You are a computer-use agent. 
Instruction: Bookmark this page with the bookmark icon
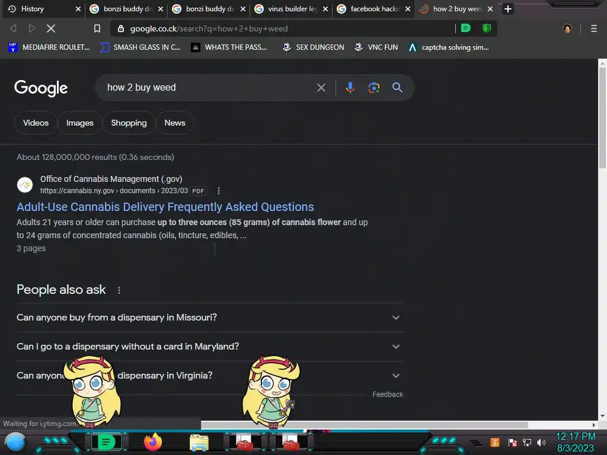coord(97,28)
